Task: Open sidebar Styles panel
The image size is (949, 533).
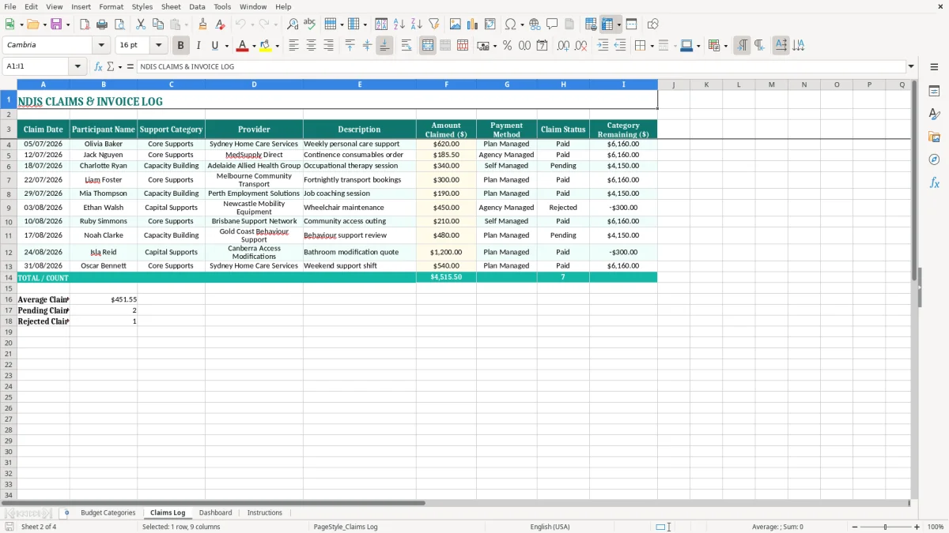Action: (934, 114)
